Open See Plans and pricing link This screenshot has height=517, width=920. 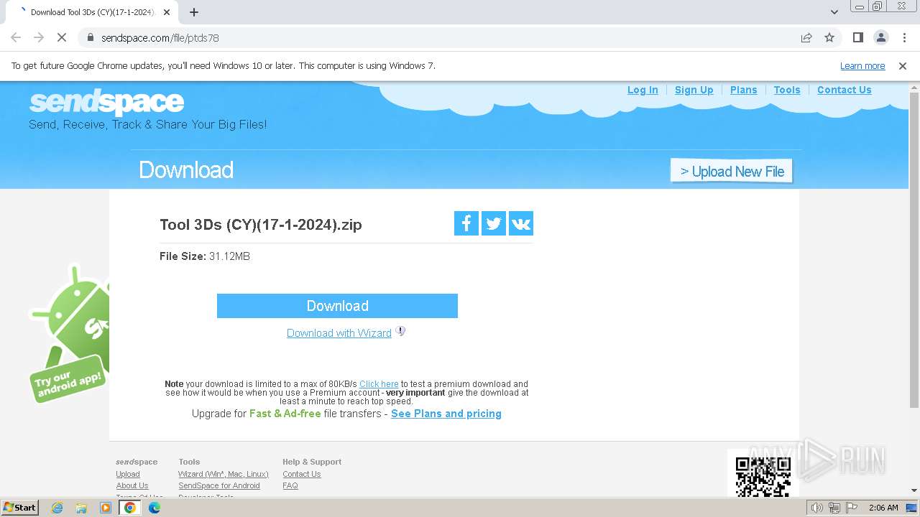point(446,414)
